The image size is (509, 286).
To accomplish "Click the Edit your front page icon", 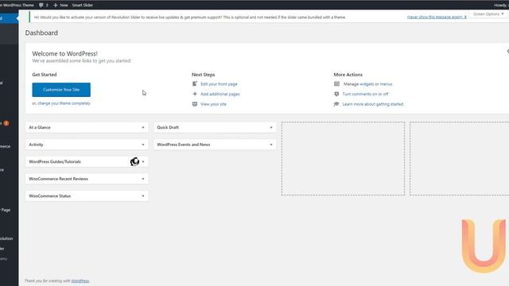I will pyautogui.click(x=195, y=83).
